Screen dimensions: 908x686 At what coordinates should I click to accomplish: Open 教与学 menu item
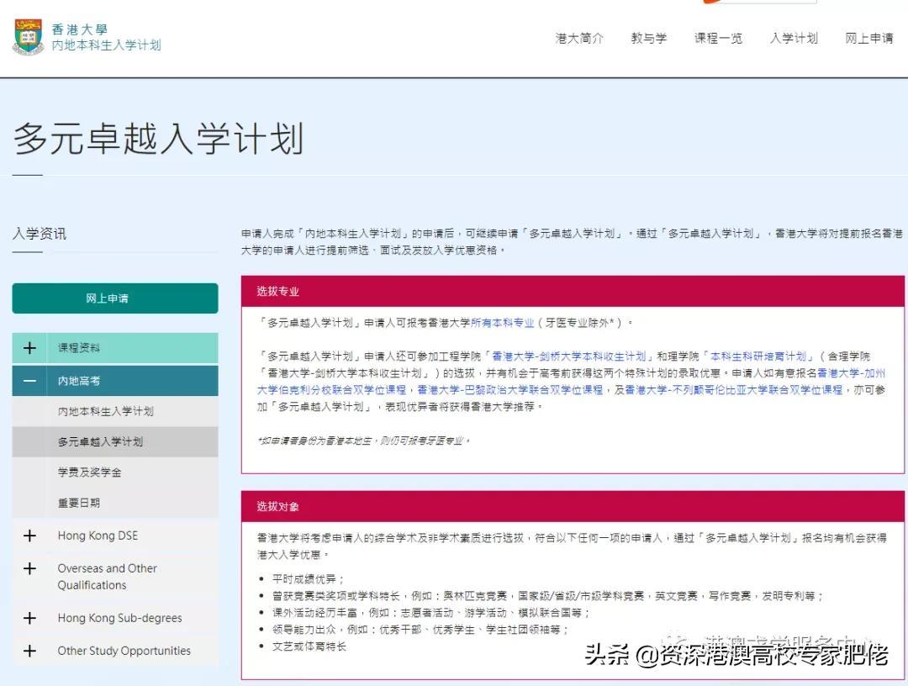click(x=648, y=38)
